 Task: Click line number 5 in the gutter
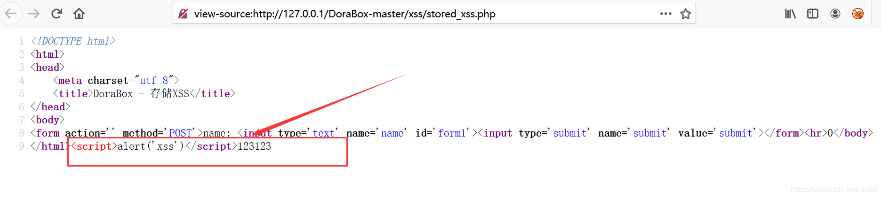pyautogui.click(x=22, y=94)
